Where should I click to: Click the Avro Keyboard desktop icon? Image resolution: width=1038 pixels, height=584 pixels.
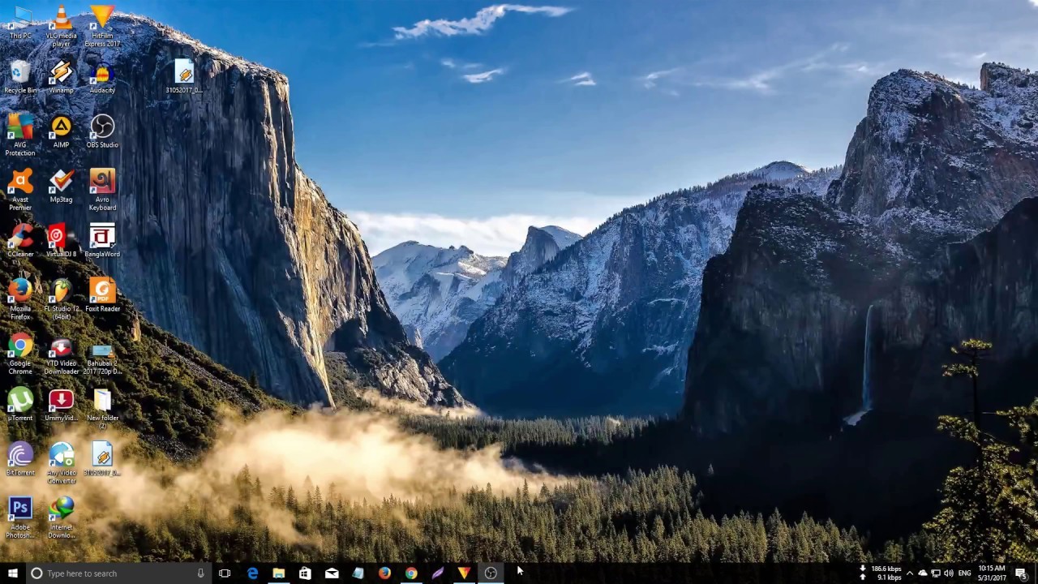click(102, 182)
